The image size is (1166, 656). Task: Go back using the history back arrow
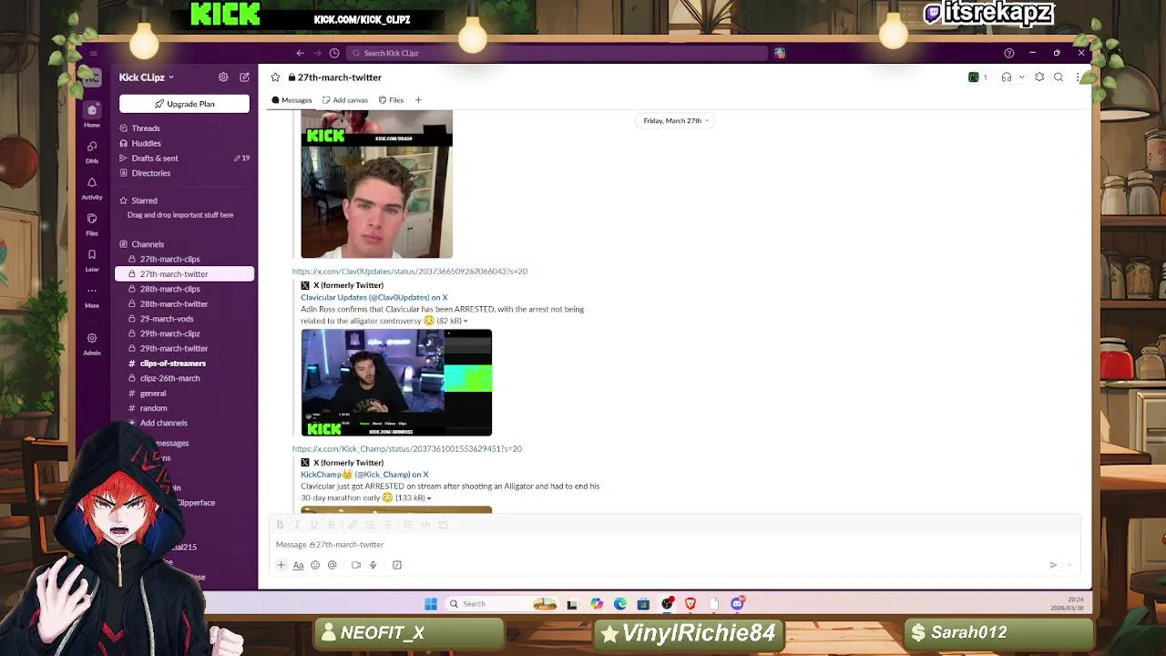coord(300,53)
